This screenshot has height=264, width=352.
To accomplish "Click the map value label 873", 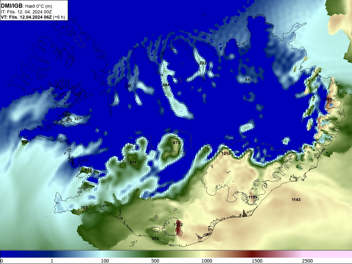I will pos(176,143).
